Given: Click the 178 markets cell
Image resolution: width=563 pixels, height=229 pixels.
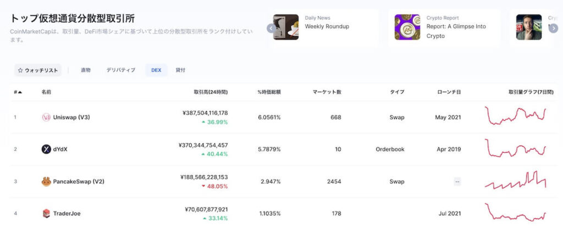Looking at the screenshot, I should (x=336, y=214).
